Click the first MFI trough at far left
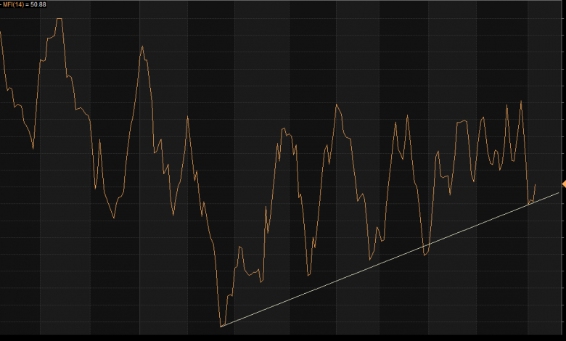Image resolution: width=566 pixels, height=341 pixels. [33, 148]
